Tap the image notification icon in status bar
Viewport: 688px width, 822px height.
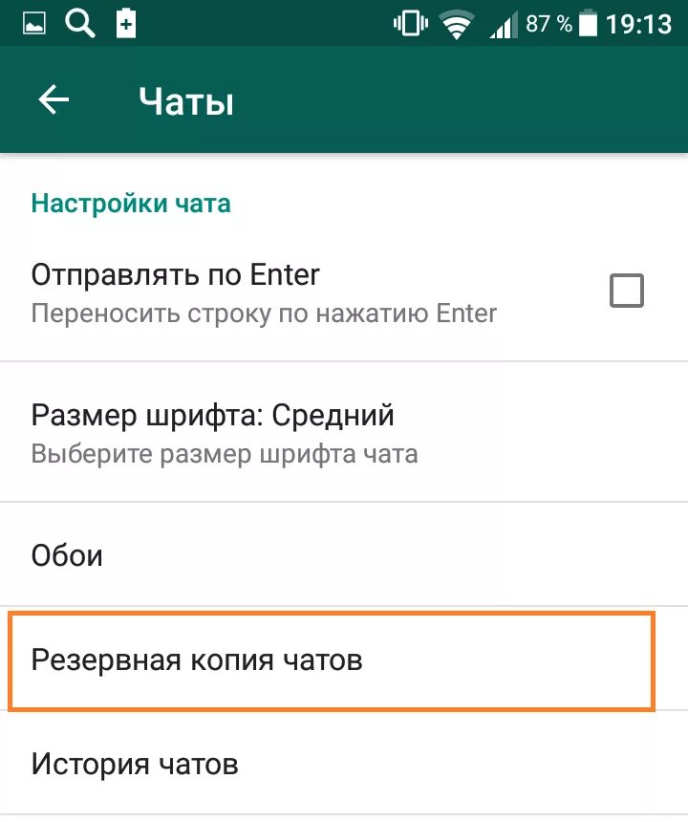pos(34,24)
